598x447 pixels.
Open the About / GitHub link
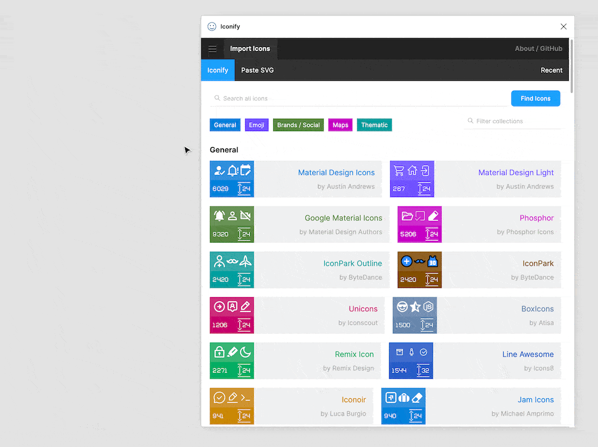click(538, 48)
